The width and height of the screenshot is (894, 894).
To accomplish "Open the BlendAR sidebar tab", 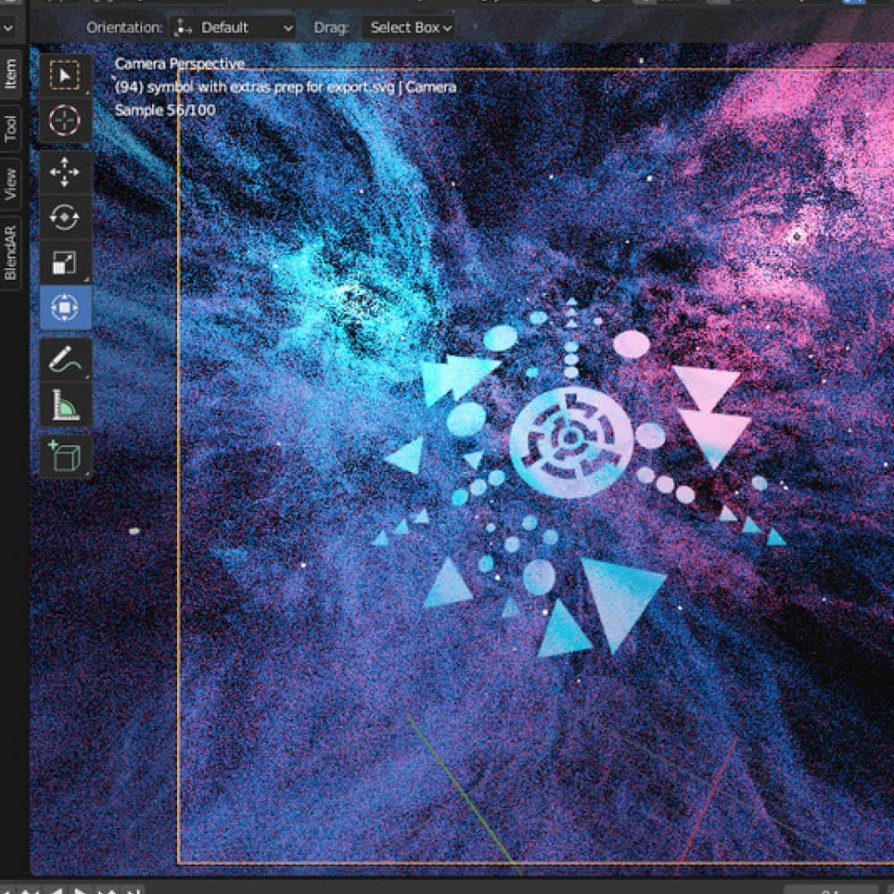I will click(11, 249).
